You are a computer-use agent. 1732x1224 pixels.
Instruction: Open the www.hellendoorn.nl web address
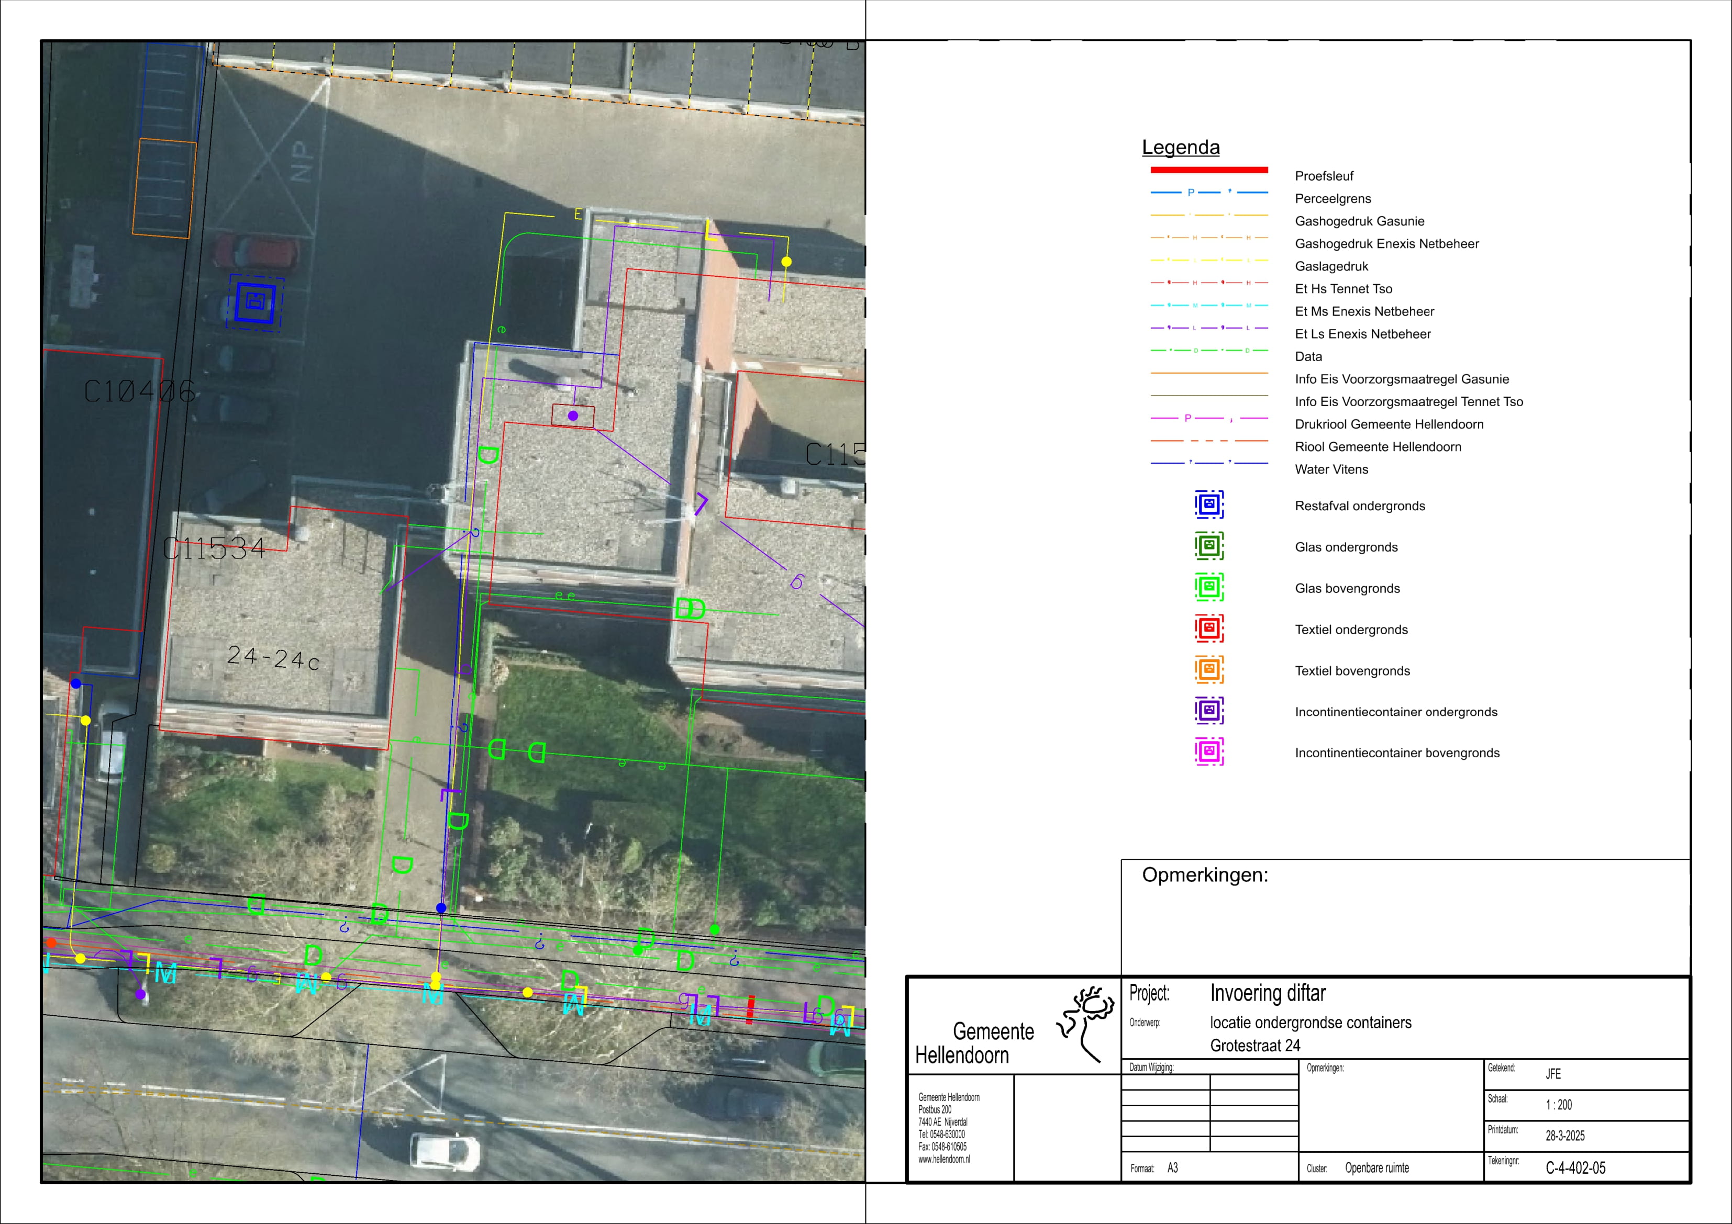[943, 1160]
